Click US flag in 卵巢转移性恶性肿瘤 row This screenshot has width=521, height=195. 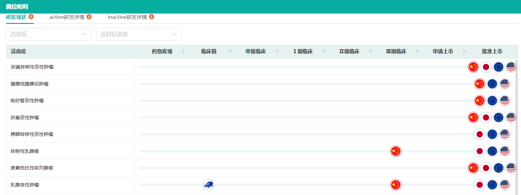511,67
